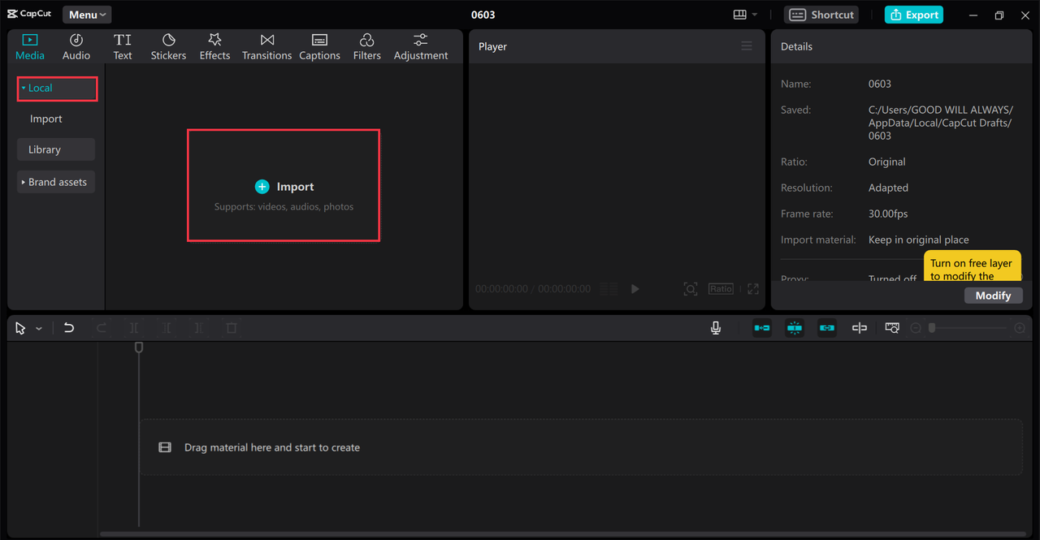Image resolution: width=1040 pixels, height=540 pixels.
Task: Open the Captions tab
Action: (x=319, y=47)
